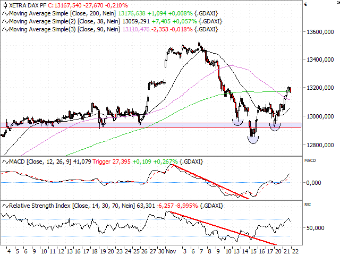Select the XETRA DAX PF title text
Screen dimensions: 340x255
(28, 5)
